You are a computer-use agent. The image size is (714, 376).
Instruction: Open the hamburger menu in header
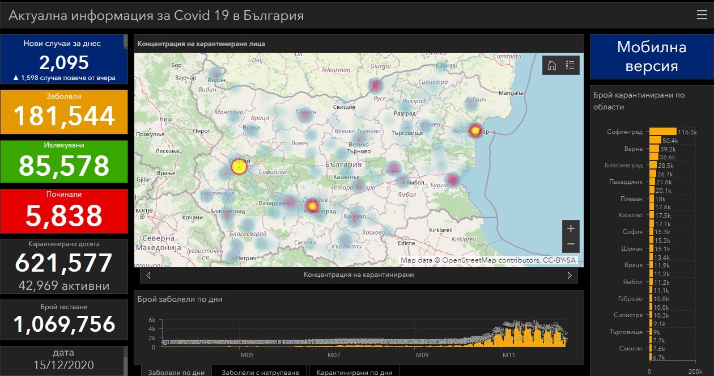[702, 15]
